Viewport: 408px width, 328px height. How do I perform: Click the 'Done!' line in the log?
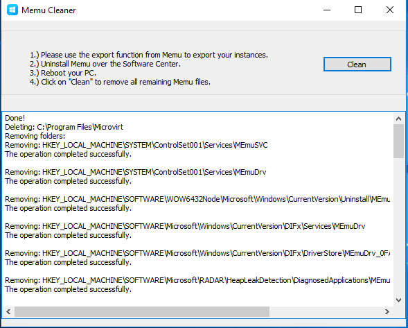[15, 118]
